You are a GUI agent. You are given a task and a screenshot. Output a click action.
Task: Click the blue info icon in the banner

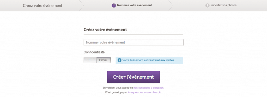click(x=119, y=60)
